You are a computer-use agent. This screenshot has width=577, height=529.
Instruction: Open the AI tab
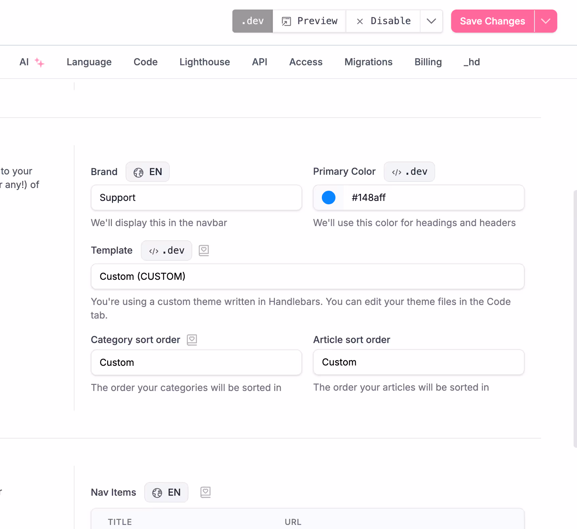click(x=32, y=62)
